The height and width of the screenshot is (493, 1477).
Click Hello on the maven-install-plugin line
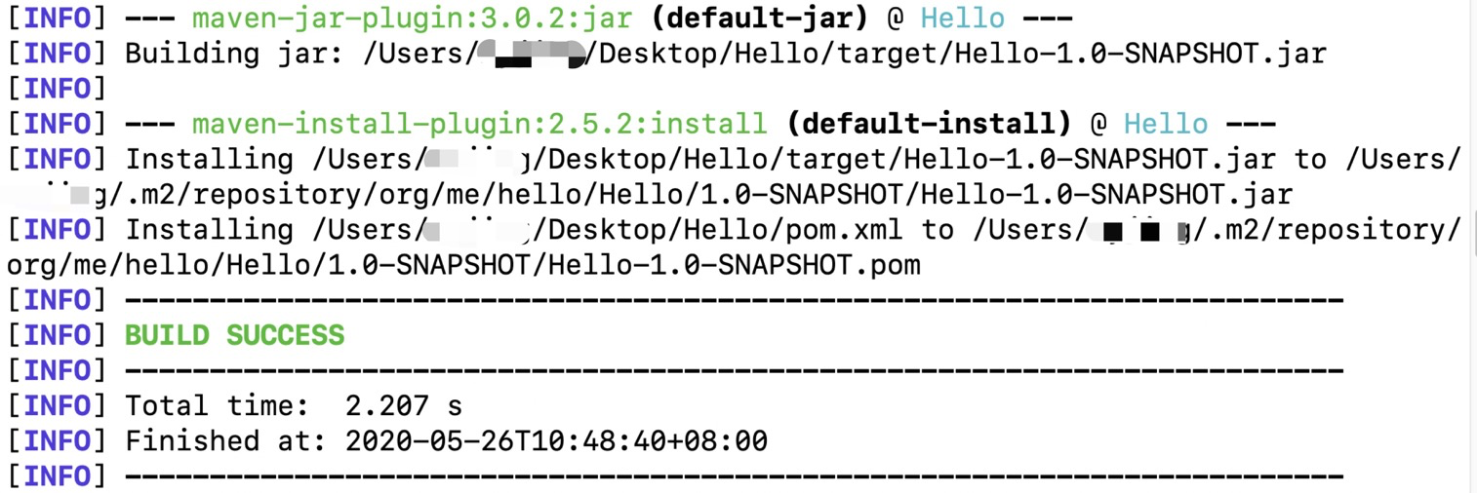(1165, 125)
